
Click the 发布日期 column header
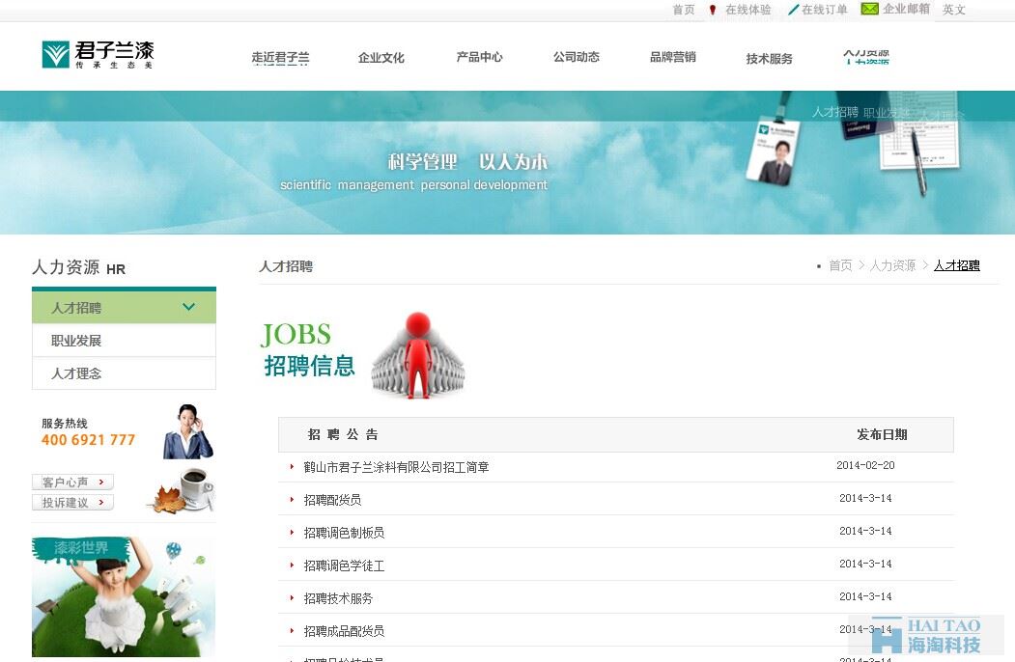coord(882,434)
